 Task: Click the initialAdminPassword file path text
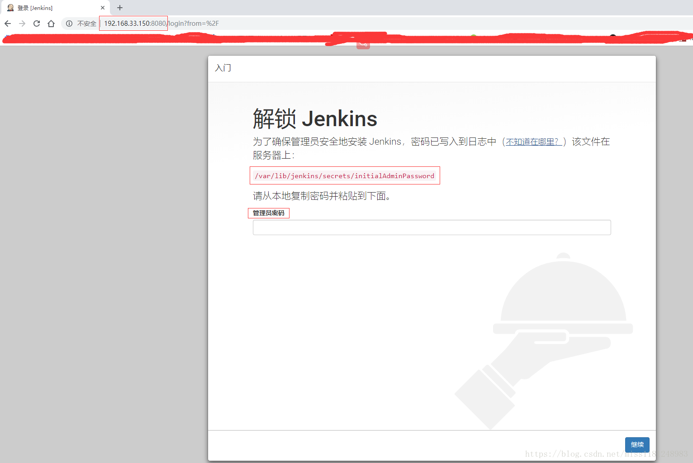tap(344, 176)
